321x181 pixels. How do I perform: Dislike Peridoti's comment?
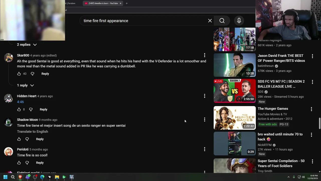tap(27, 163)
